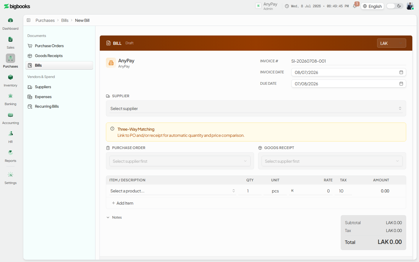Viewport: 419px width, 262px height.
Task: Open the Sales module icon
Action: pyautogui.click(x=10, y=39)
